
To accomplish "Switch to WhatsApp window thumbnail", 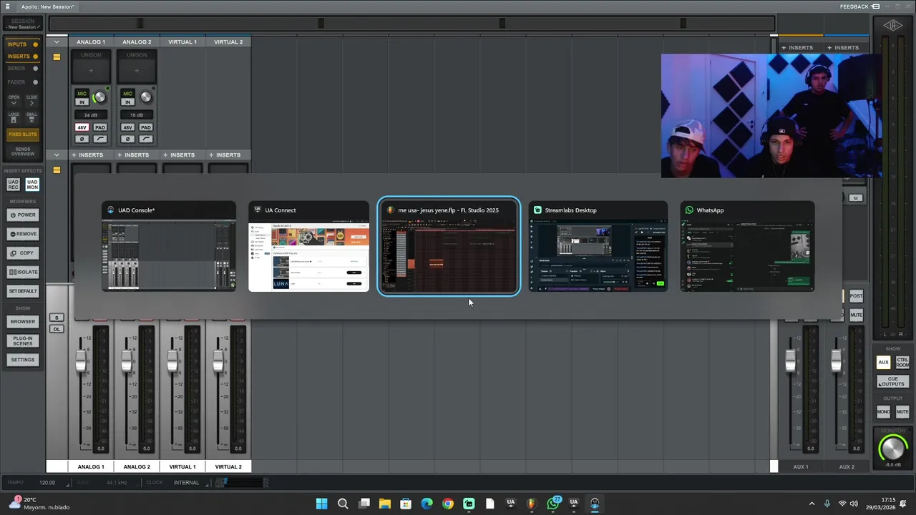I will [747, 247].
